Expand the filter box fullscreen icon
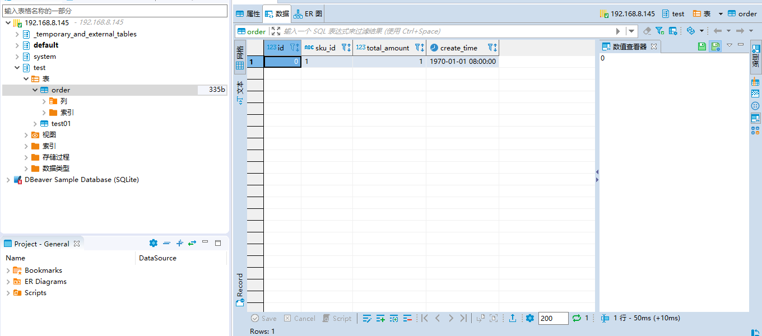 click(x=276, y=31)
